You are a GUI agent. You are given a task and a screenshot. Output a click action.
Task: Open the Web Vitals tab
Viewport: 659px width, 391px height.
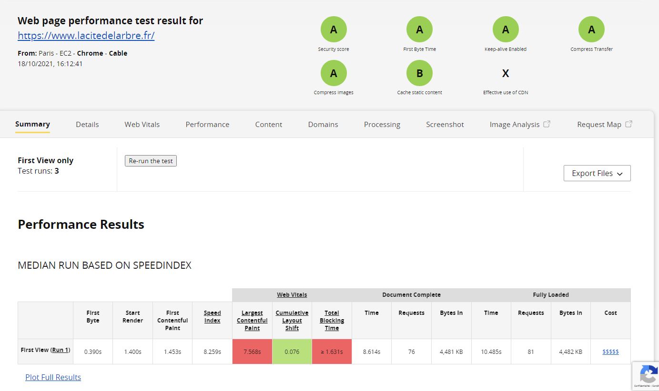(142, 125)
